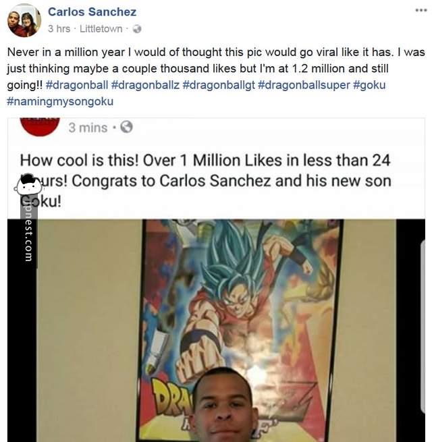432x442 pixels.
Task: Open the Carlos Sanchez profile name link
Action: click(x=92, y=12)
